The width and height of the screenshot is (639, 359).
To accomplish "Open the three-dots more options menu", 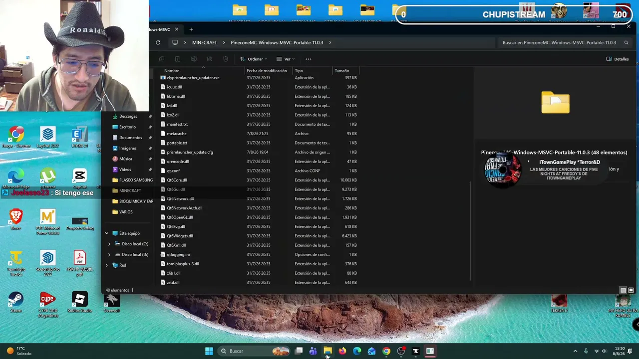I will tap(308, 59).
